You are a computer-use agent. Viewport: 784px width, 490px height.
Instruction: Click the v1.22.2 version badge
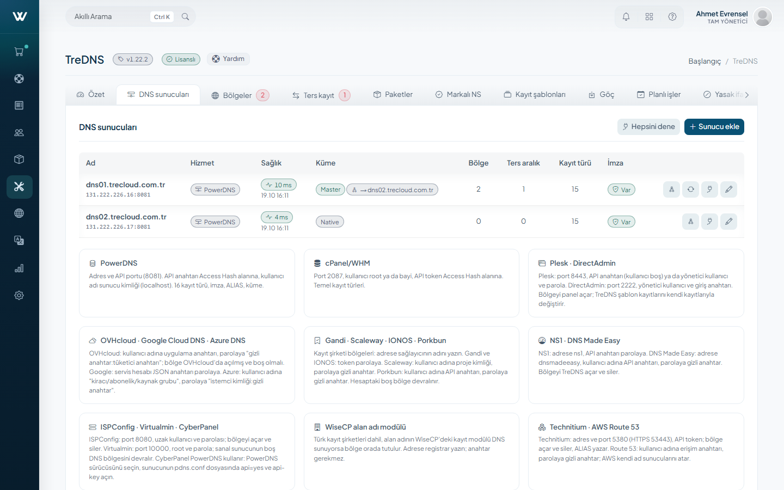point(133,59)
